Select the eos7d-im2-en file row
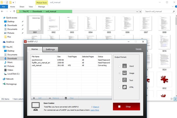This screenshot has height=118, width=177. pos(71,60)
